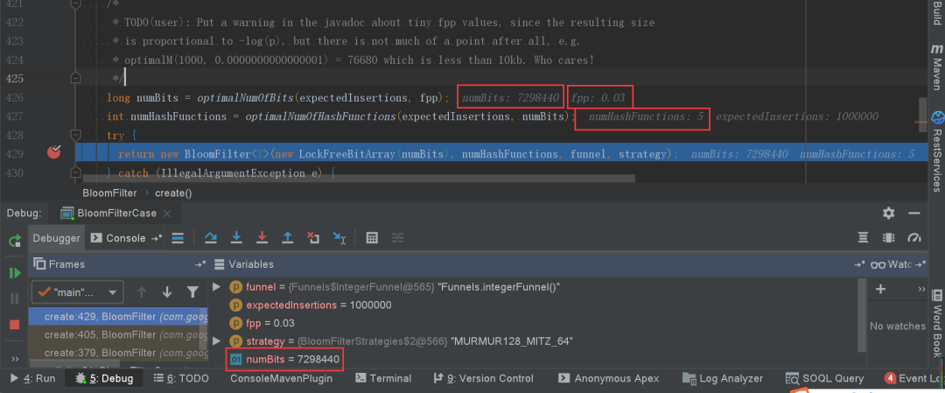Open the 6: TODO tool window

click(x=181, y=378)
